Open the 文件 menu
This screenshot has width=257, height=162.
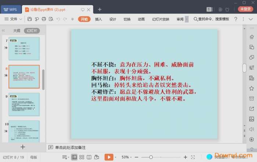14,19
